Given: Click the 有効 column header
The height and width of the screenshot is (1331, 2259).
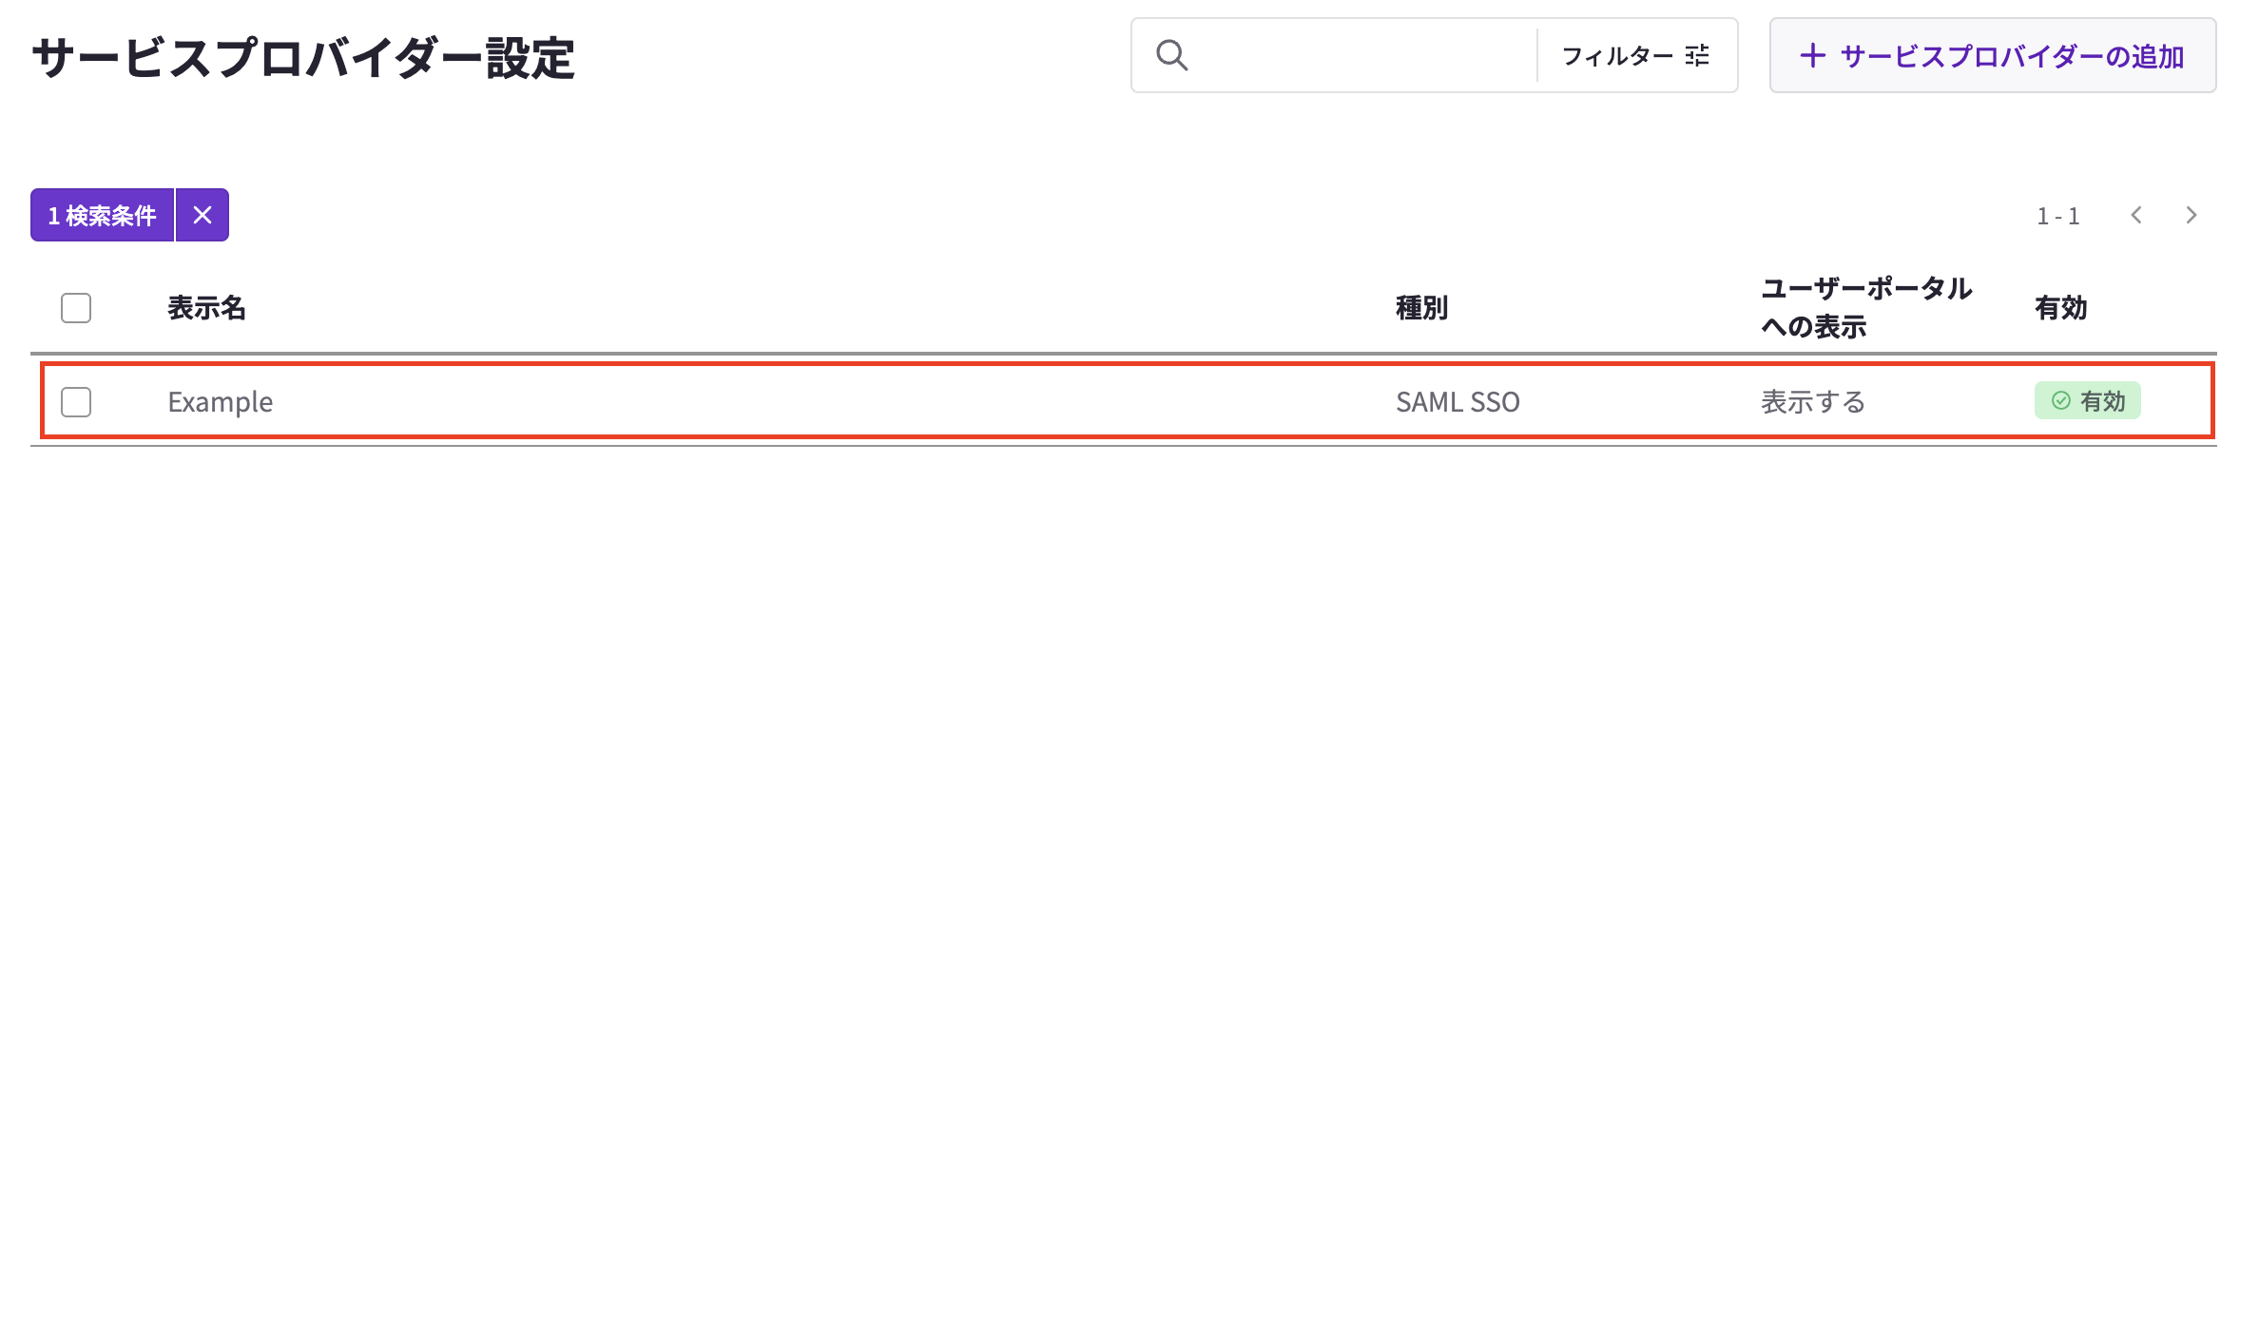Looking at the screenshot, I should tap(2060, 308).
